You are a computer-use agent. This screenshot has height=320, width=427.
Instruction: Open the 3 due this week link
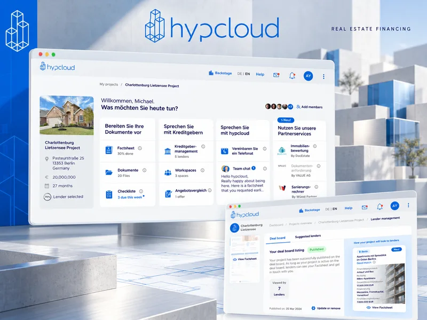[130, 197]
